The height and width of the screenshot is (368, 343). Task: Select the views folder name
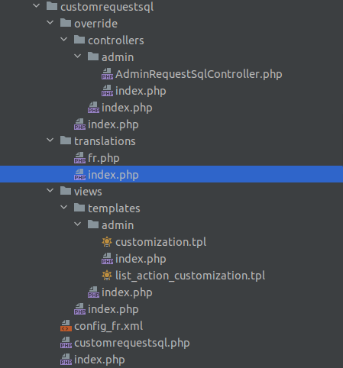coord(88,192)
